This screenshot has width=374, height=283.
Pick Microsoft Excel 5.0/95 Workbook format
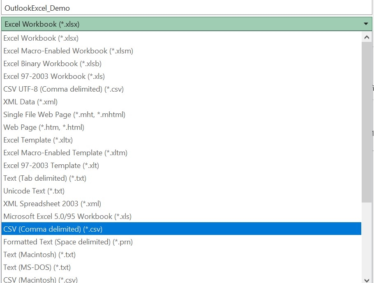[x=67, y=216]
